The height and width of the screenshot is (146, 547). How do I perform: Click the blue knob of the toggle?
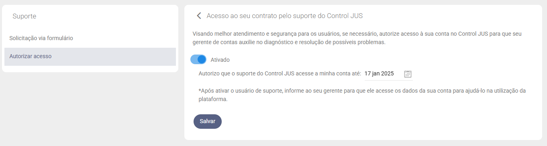pyautogui.click(x=202, y=60)
